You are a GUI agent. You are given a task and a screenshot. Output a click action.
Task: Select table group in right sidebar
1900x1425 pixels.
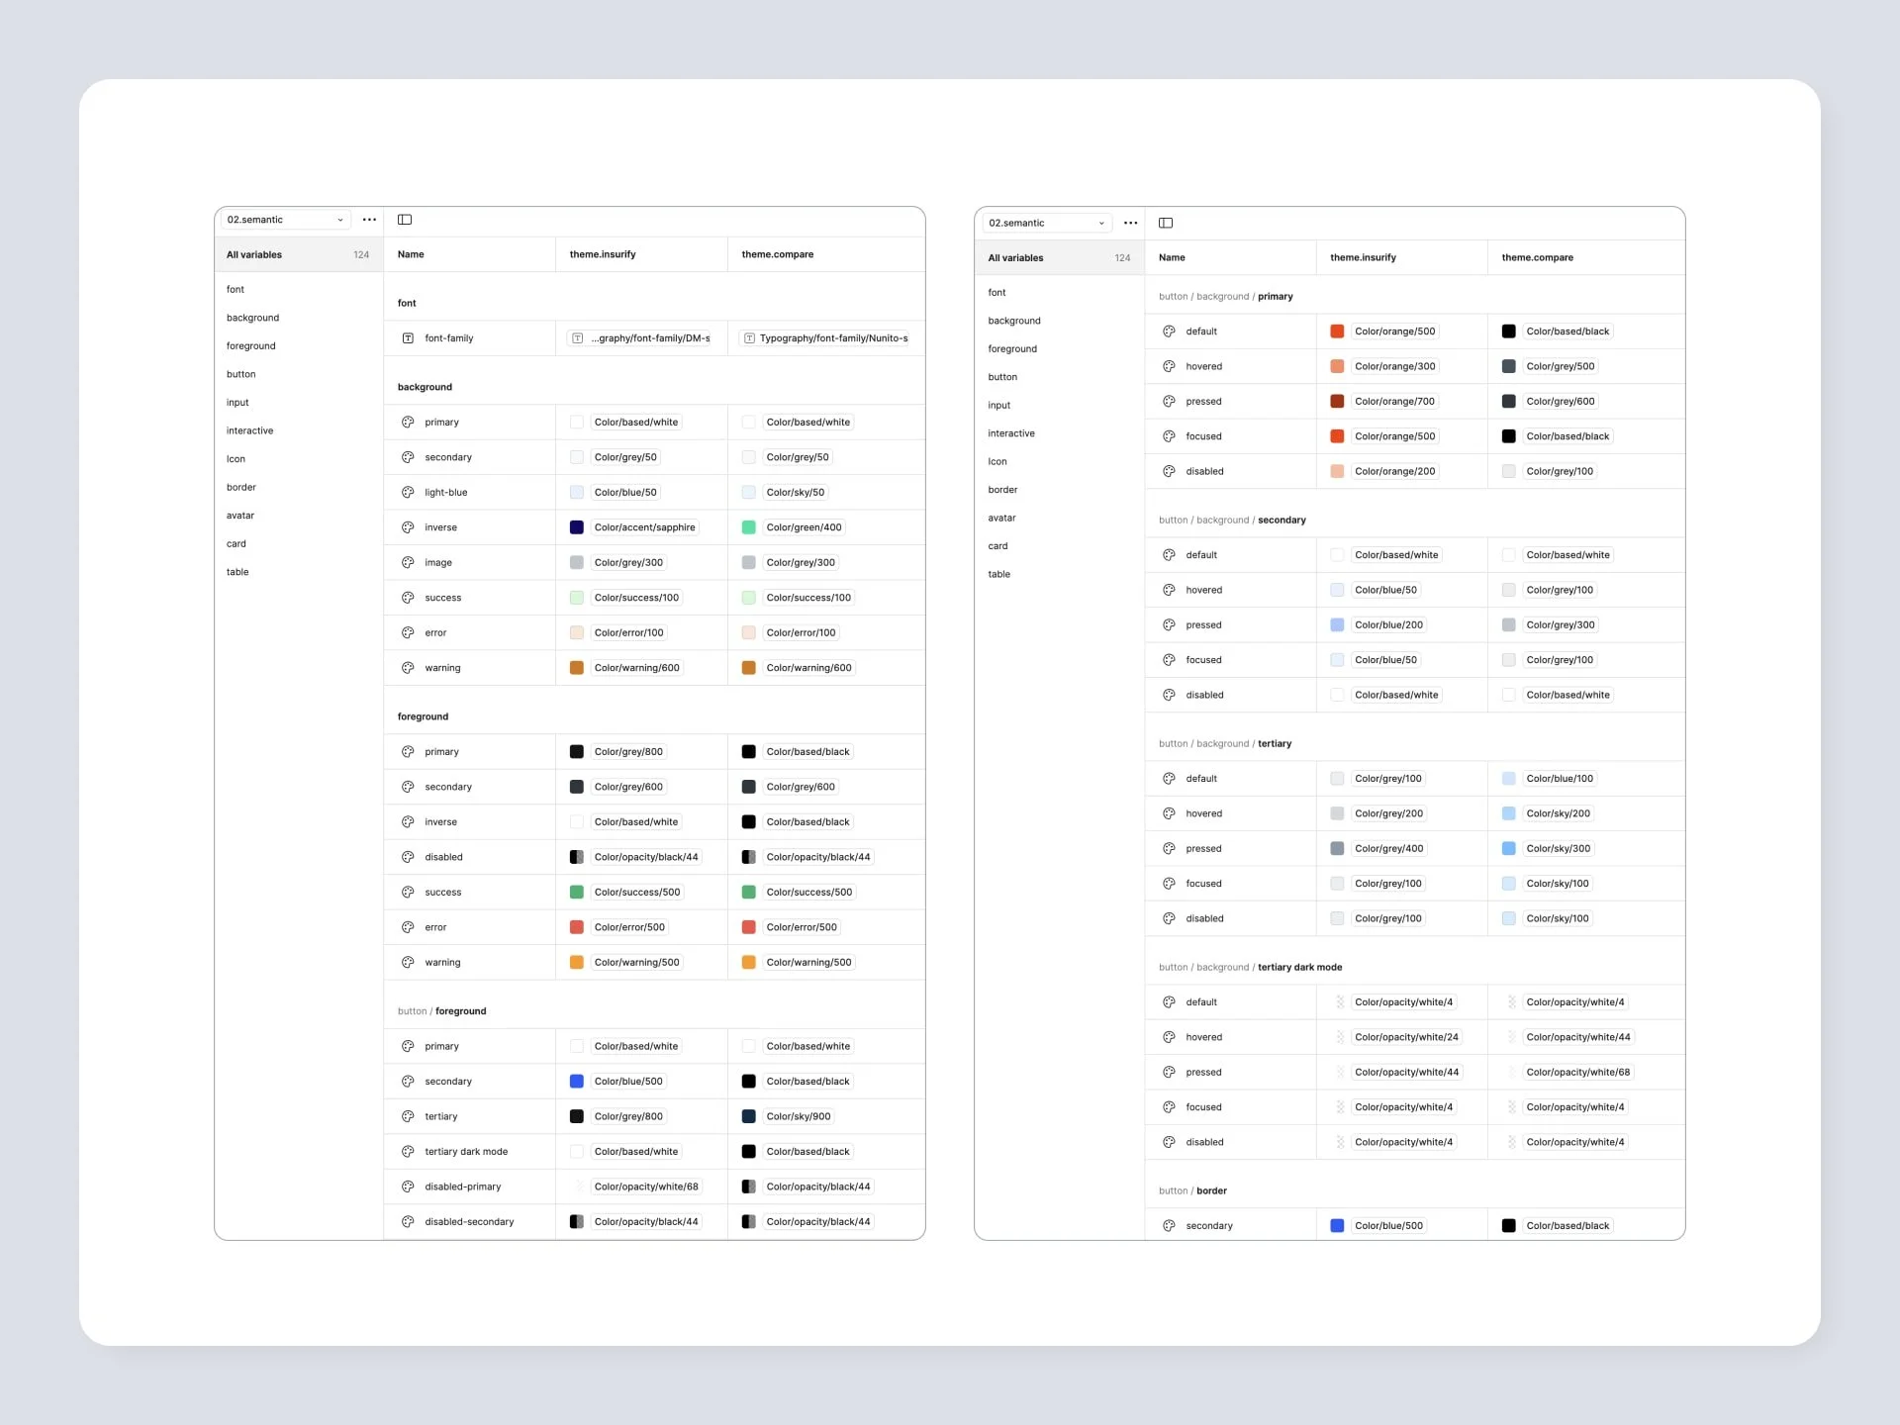click(999, 574)
